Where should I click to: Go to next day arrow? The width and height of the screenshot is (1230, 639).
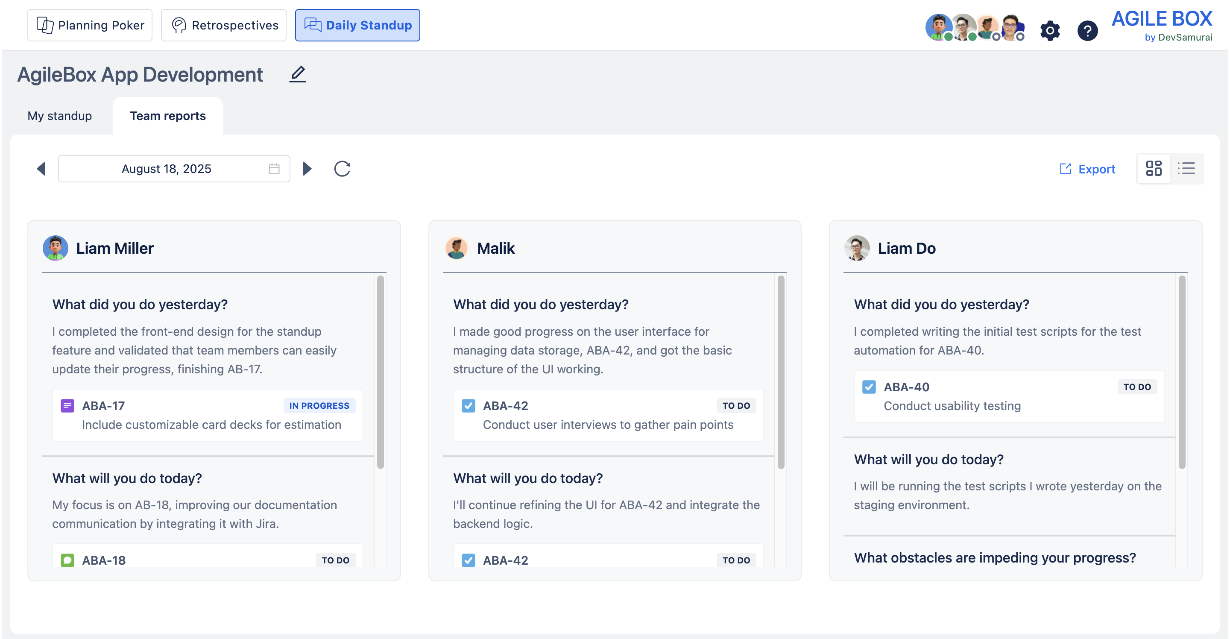click(x=307, y=169)
